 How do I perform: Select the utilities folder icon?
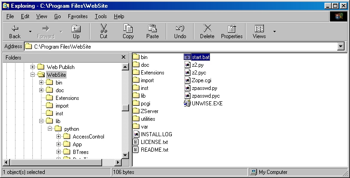point(136,119)
